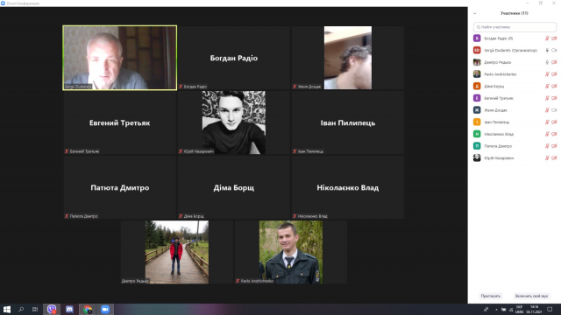Click the Діма Борщ video tile

(x=234, y=187)
